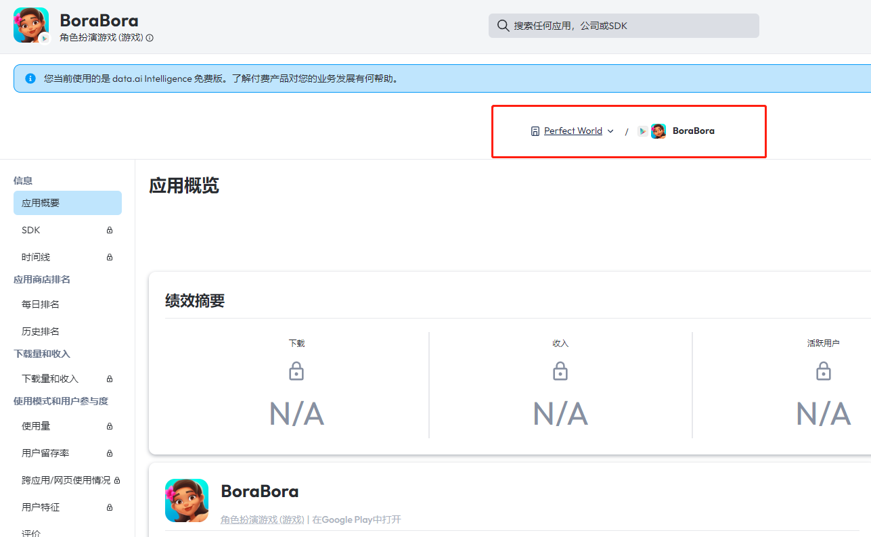
Task: Click the lock icon under 收入
Action: coord(560,371)
